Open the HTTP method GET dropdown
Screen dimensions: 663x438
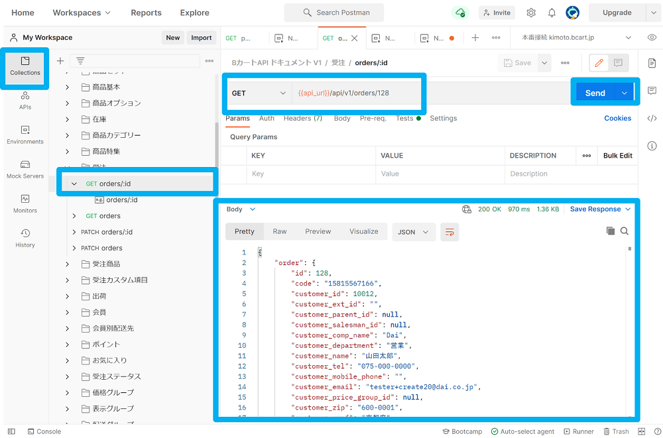pyautogui.click(x=259, y=93)
